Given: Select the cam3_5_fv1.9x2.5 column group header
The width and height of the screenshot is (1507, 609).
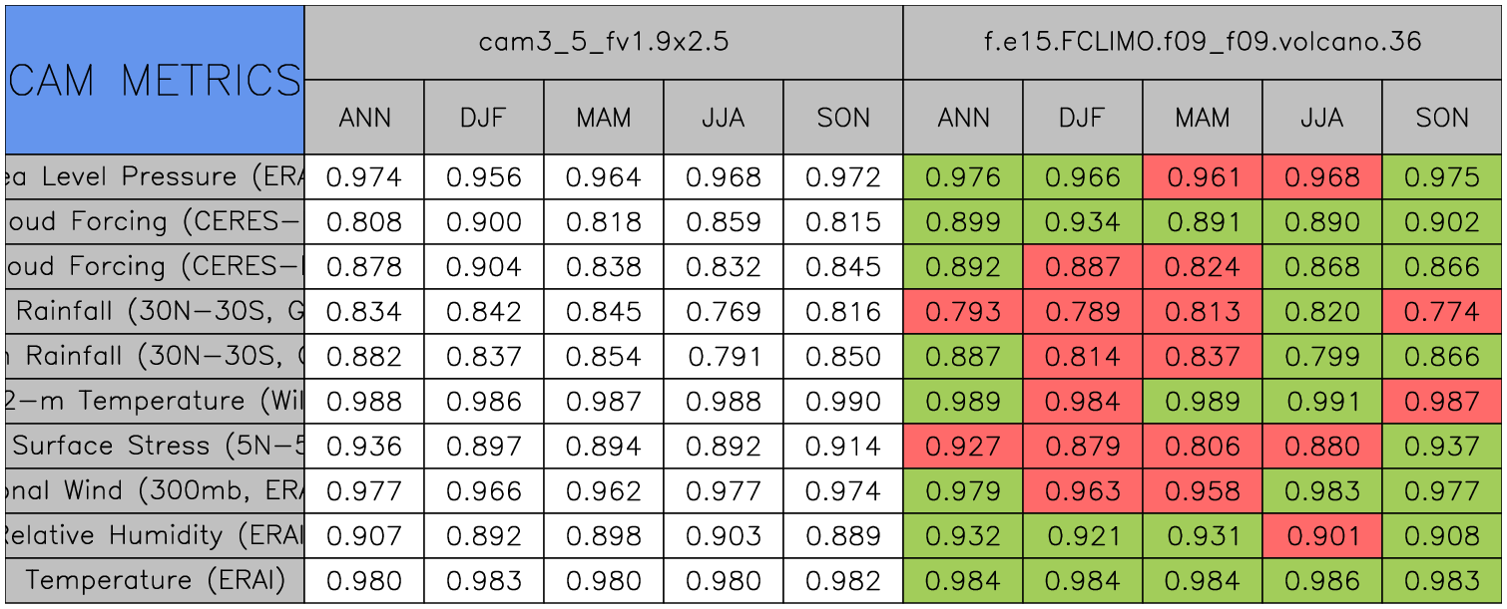Looking at the screenshot, I should tap(603, 42).
